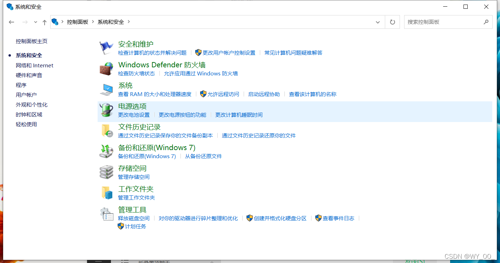500x263 pixels.
Task: Click the title bar 系统和安全 window icon
Action: pyautogui.click(x=10, y=7)
